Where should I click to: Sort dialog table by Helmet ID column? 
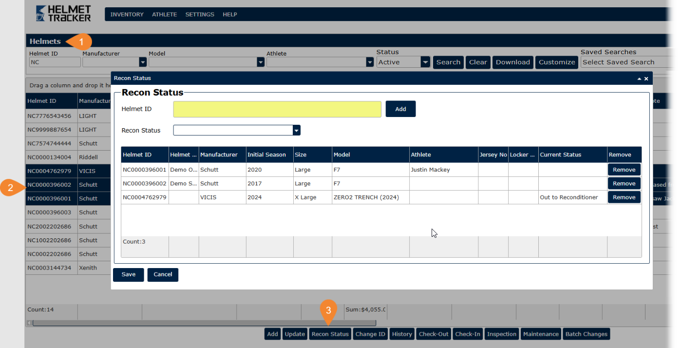pos(145,155)
